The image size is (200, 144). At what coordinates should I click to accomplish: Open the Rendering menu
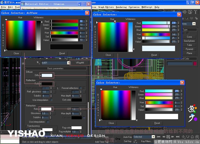(x=121, y=7)
